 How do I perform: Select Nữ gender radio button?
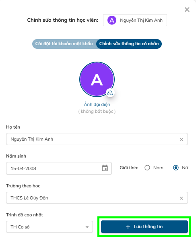pos(176,168)
